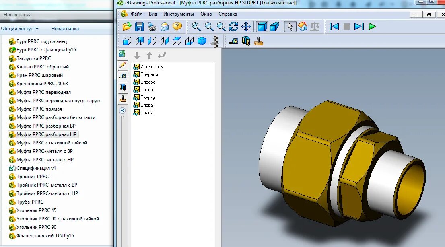The height and width of the screenshot is (247, 445).
Task: Open help with the question mark icon
Action: (x=177, y=27)
